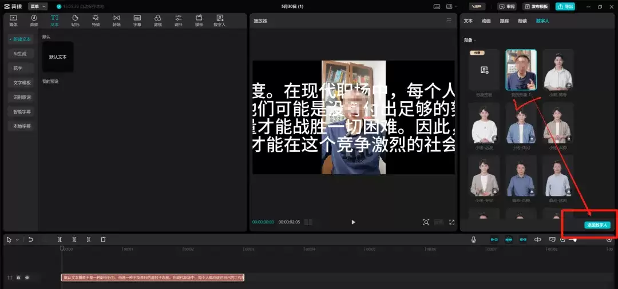Image resolution: width=618 pixels, height=289 pixels.
Task: Switch to the 动画 tab
Action: point(486,21)
